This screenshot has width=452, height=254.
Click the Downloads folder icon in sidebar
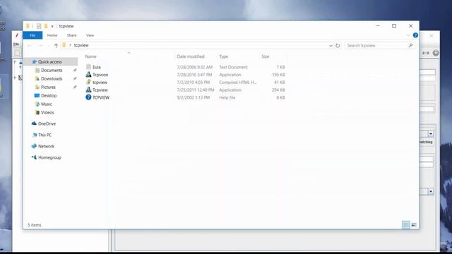[37, 78]
